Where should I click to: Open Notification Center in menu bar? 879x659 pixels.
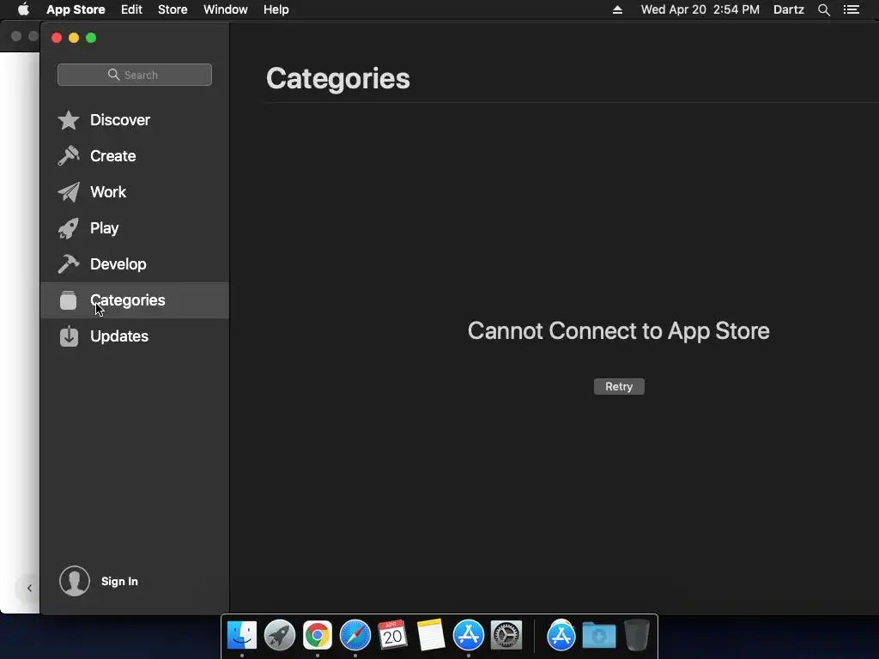click(851, 9)
